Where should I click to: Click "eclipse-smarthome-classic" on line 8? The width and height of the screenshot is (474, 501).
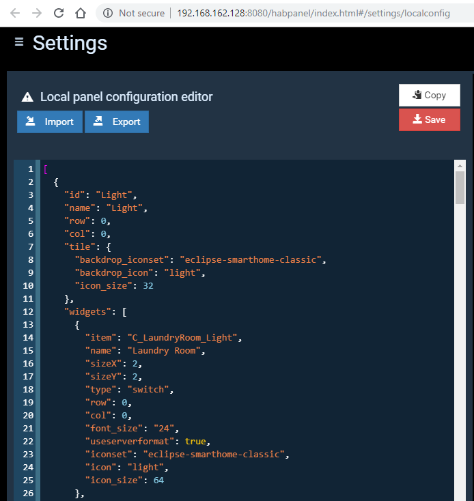(x=250, y=260)
